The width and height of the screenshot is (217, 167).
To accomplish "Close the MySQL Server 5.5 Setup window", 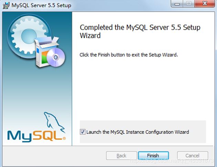I will click(205, 4).
